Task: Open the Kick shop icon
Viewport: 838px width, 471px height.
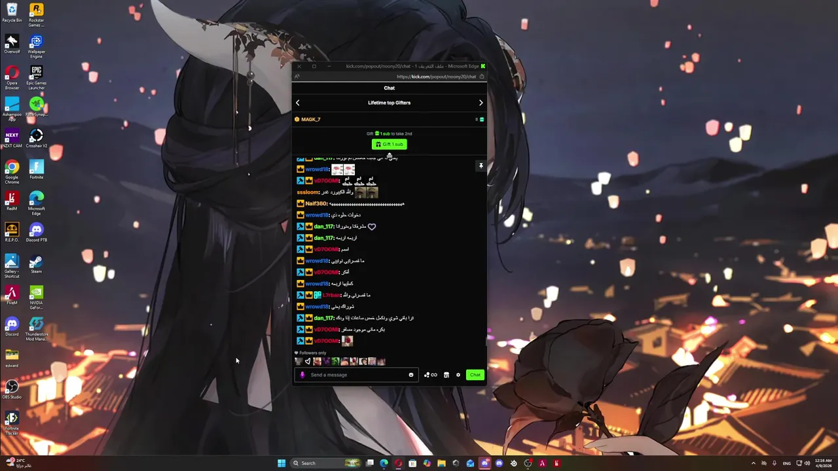Action: click(446, 375)
